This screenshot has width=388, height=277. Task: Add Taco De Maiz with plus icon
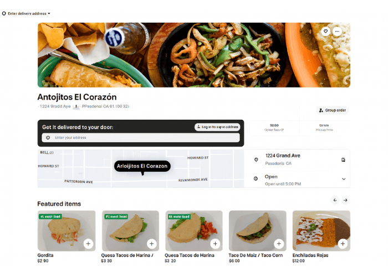tap(279, 244)
